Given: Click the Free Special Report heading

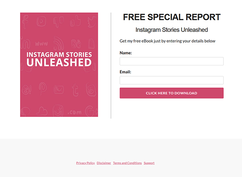Looking at the screenshot, I should [x=172, y=17].
